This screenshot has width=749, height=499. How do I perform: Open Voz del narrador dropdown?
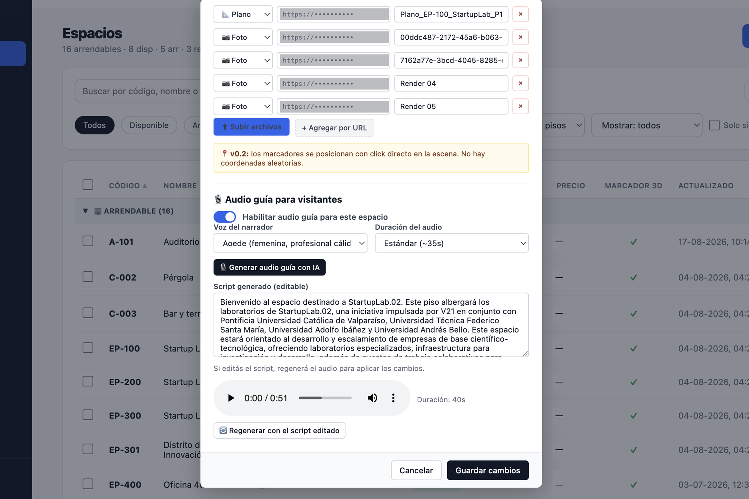click(x=290, y=243)
